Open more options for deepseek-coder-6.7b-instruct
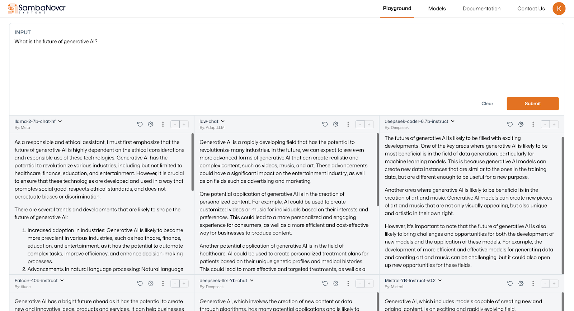This screenshot has width=574, height=311. [533, 124]
